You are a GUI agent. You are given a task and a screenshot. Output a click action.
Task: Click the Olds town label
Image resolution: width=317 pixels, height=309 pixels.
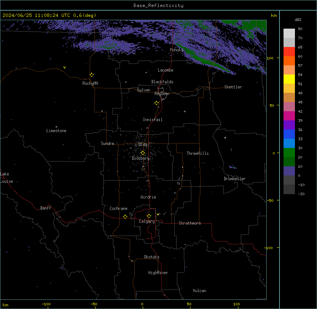click(143, 145)
